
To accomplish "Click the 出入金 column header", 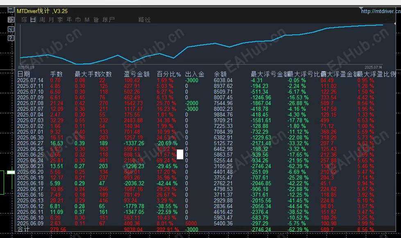I will tap(195, 74).
